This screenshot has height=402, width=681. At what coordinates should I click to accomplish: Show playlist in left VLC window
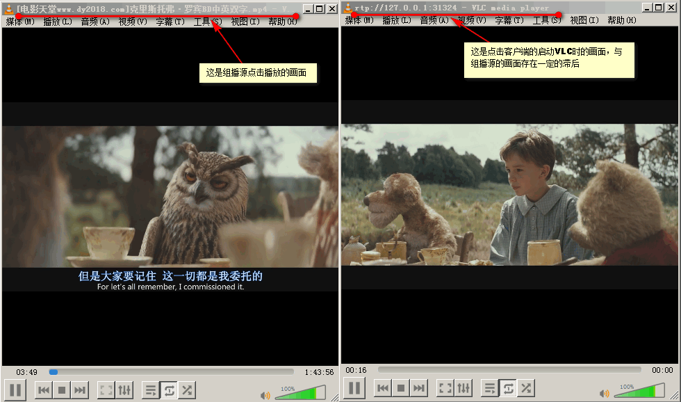pos(151,390)
